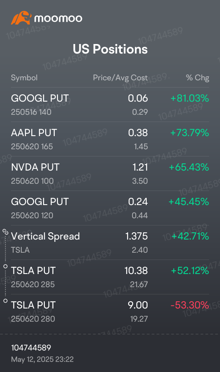Image resolution: width=220 pixels, height=372 pixels.
Task: Select the Symbol column header
Action: tap(24, 78)
